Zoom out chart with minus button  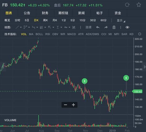click(65, 105)
